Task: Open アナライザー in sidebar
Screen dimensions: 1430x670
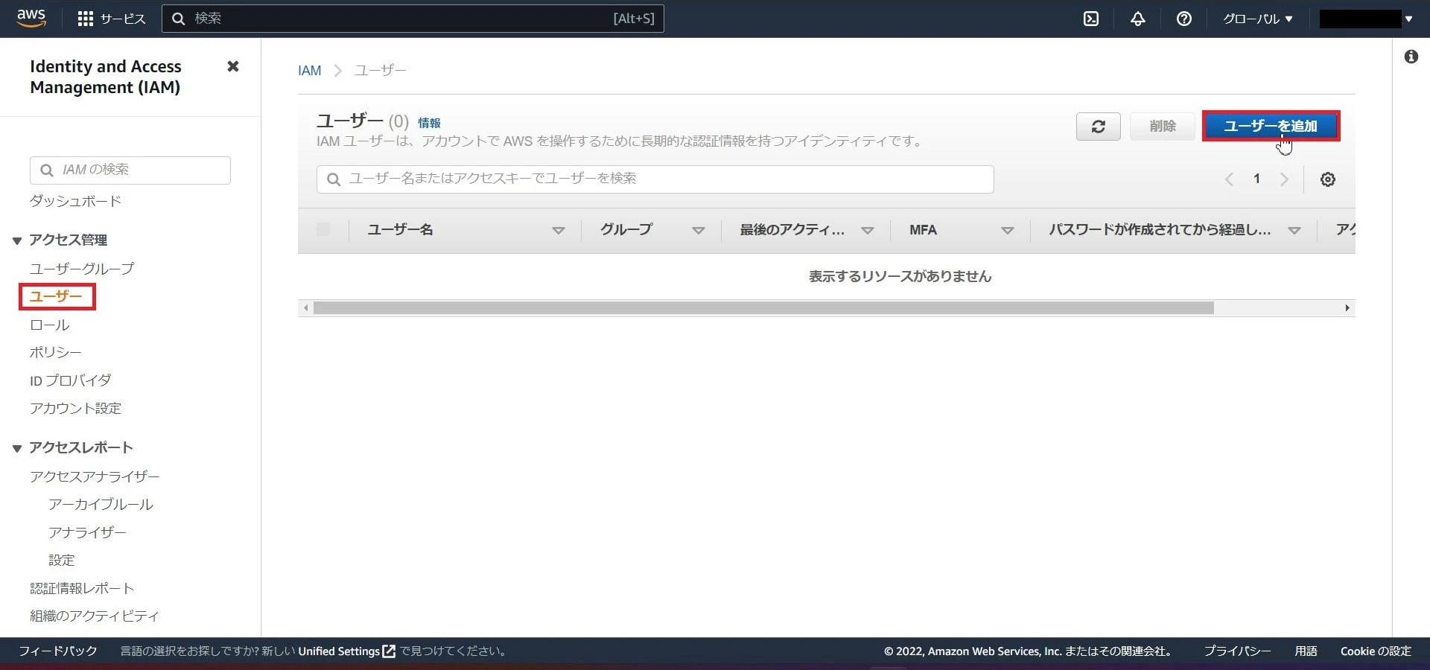Action: (x=87, y=532)
